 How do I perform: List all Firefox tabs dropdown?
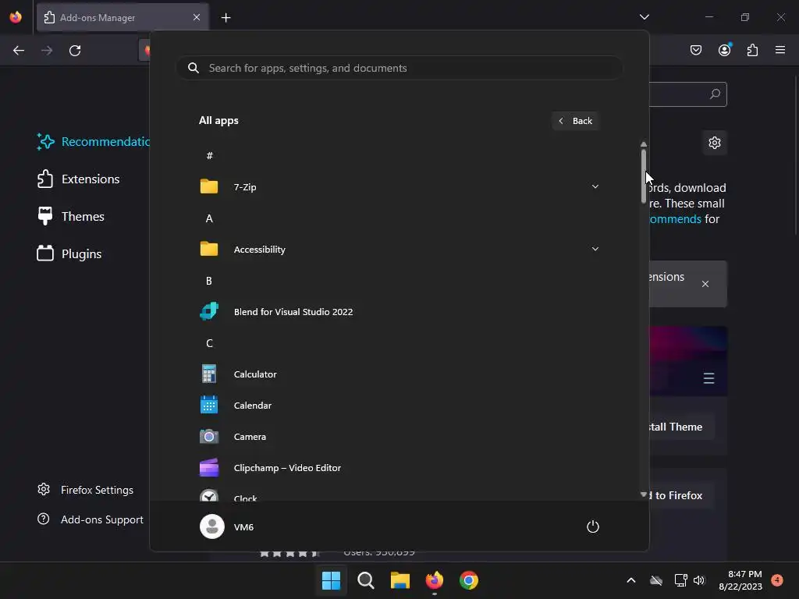(x=644, y=17)
